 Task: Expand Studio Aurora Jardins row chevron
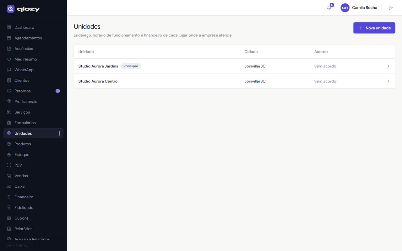(x=388, y=66)
